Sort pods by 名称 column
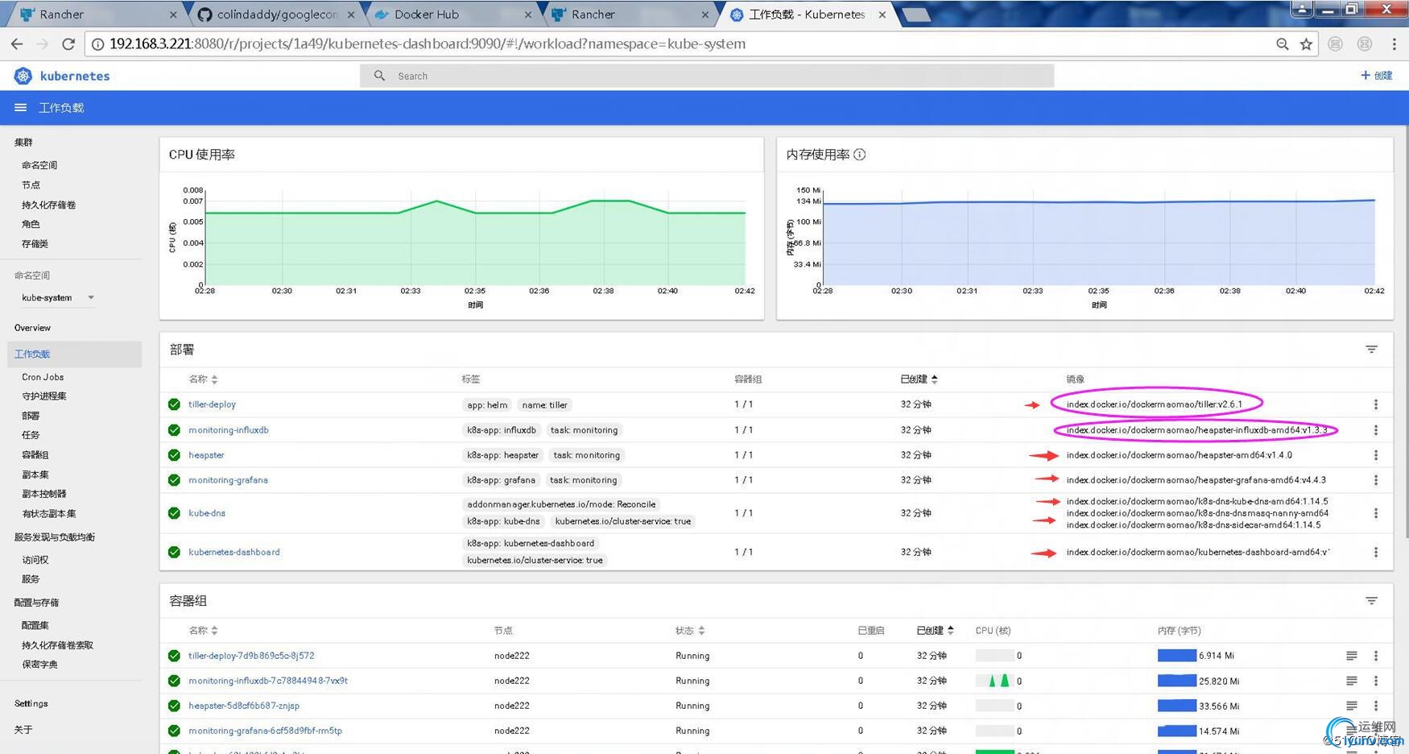This screenshot has width=1409, height=754. [x=203, y=631]
